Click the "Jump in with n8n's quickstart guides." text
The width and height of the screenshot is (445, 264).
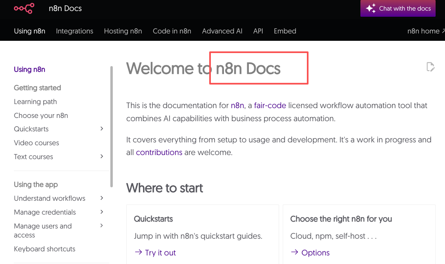[x=198, y=236]
